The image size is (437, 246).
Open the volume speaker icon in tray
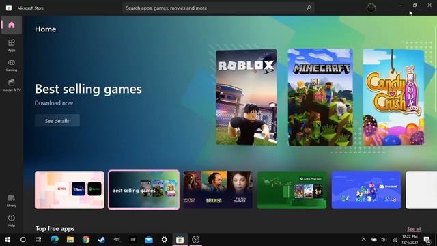click(x=384, y=240)
